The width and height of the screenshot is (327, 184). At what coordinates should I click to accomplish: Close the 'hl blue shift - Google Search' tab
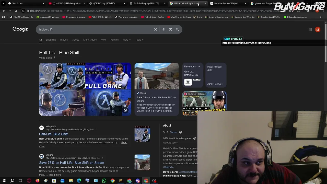click(x=205, y=3)
